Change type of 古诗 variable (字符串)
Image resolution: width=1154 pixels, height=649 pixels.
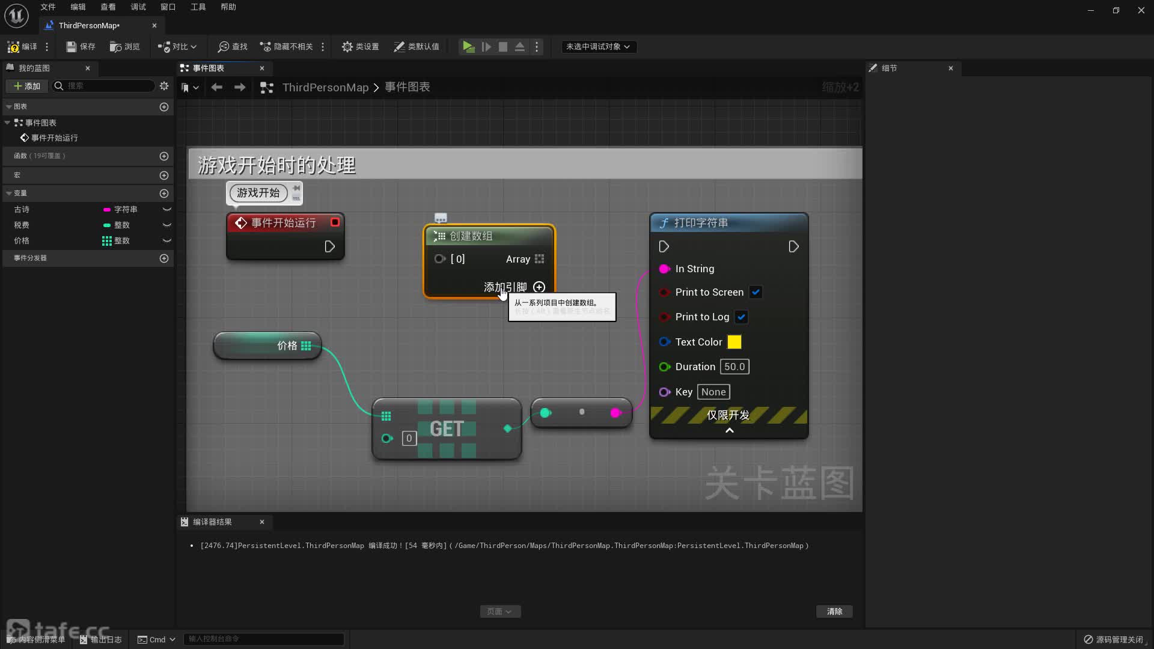coord(120,210)
